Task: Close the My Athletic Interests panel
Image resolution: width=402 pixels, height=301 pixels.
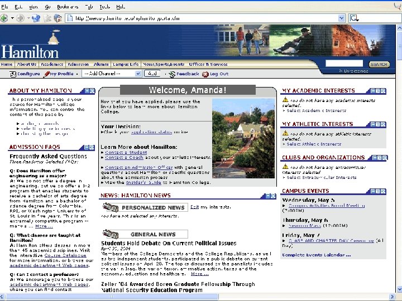Action: coord(383,124)
